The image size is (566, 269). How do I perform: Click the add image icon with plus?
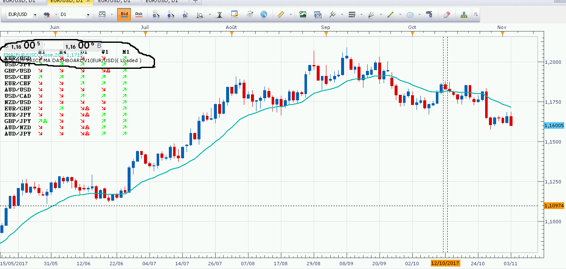(303, 15)
